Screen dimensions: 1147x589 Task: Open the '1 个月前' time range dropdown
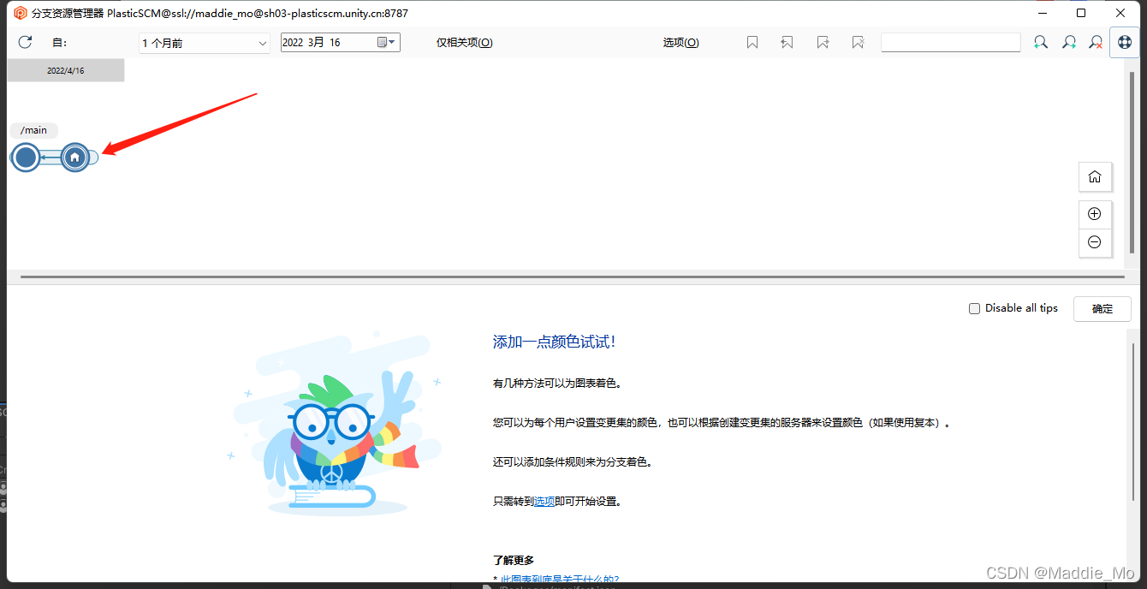coord(205,43)
